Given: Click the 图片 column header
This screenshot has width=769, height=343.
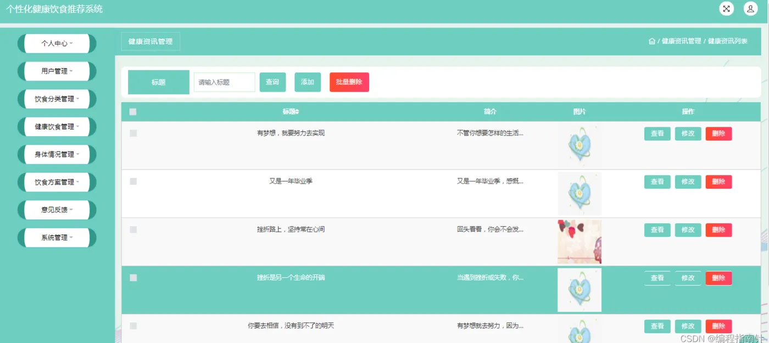Looking at the screenshot, I should tap(579, 112).
